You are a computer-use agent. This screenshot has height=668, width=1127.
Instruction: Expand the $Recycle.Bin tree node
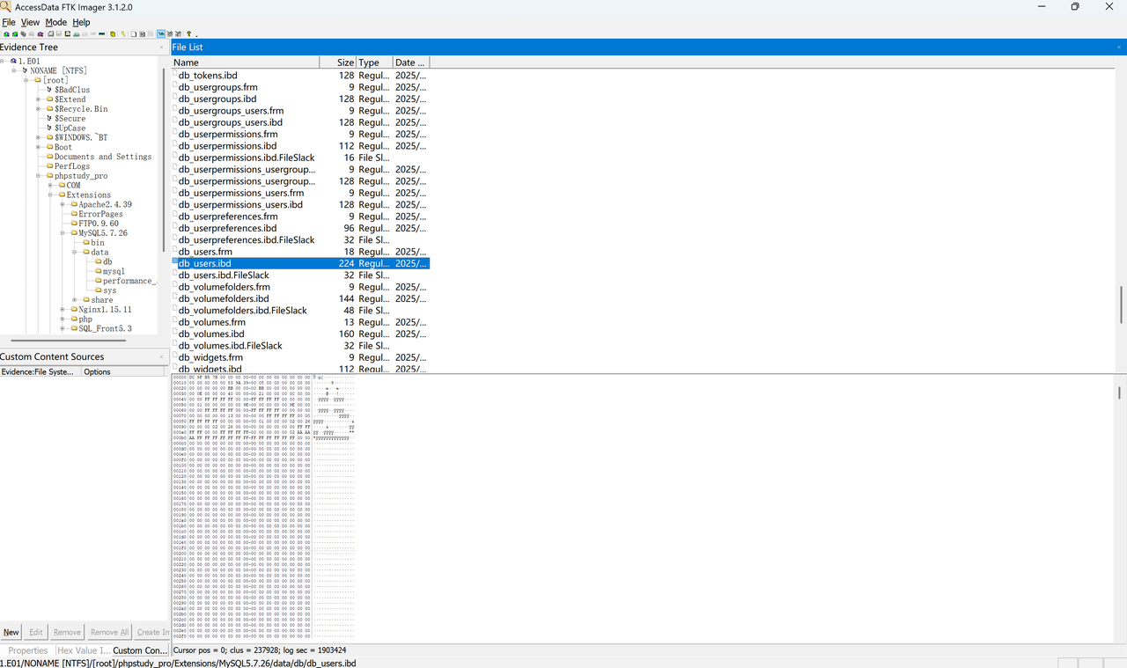click(39, 109)
